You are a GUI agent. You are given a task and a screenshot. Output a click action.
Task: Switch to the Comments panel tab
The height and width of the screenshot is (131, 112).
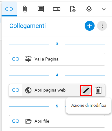point(41,9)
